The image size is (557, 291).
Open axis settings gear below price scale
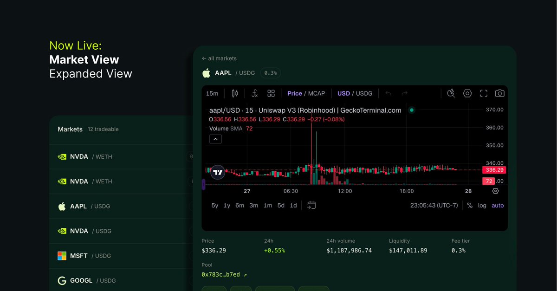point(495,191)
